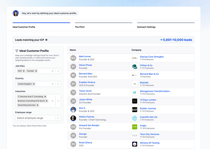Click the GE avatar for George

(73, 135)
